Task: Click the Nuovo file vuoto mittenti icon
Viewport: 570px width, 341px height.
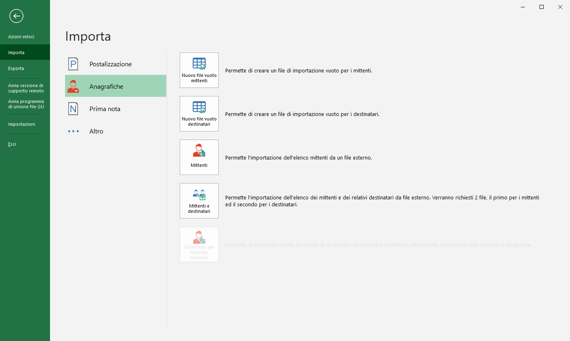Action: click(x=199, y=64)
